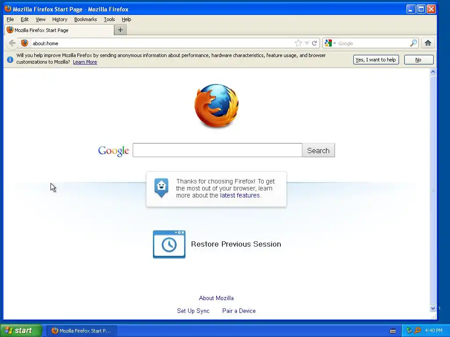The width and height of the screenshot is (450, 337).
Task: Open the About Mozilla link
Action: [x=216, y=298]
